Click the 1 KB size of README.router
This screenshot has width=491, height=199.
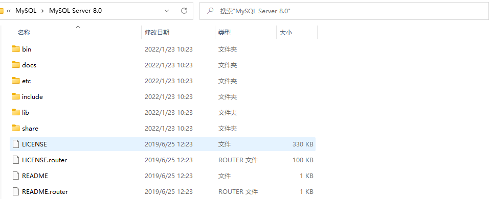pyautogui.click(x=306, y=191)
